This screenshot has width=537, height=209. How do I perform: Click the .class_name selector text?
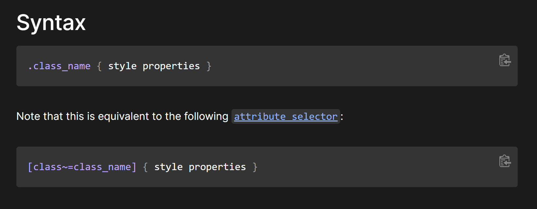pyautogui.click(x=59, y=66)
